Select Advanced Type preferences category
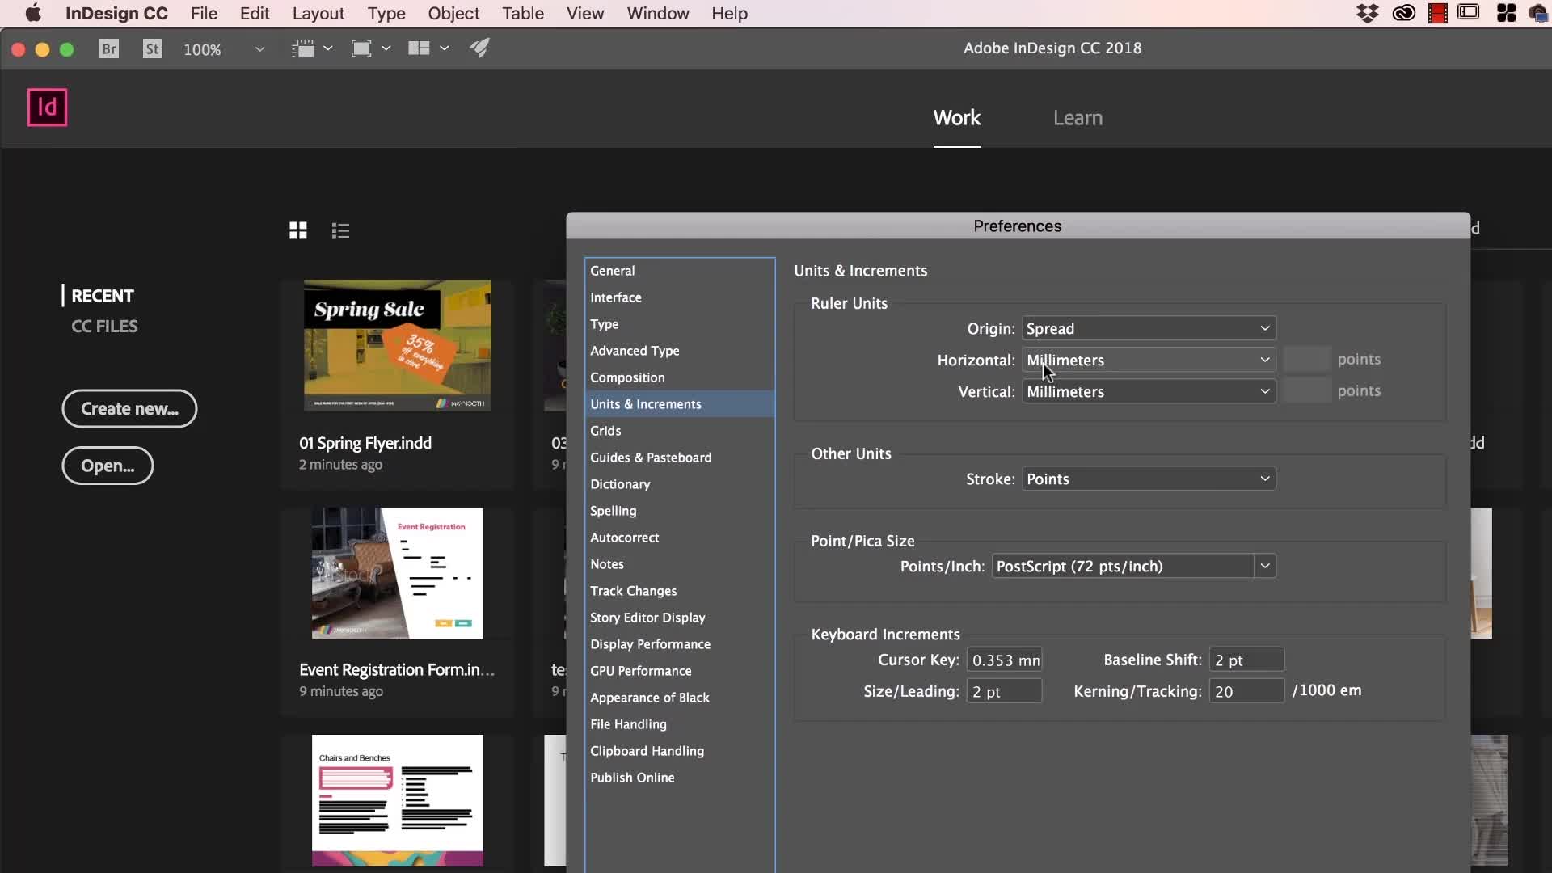Viewport: 1552px width, 873px height. (680, 351)
